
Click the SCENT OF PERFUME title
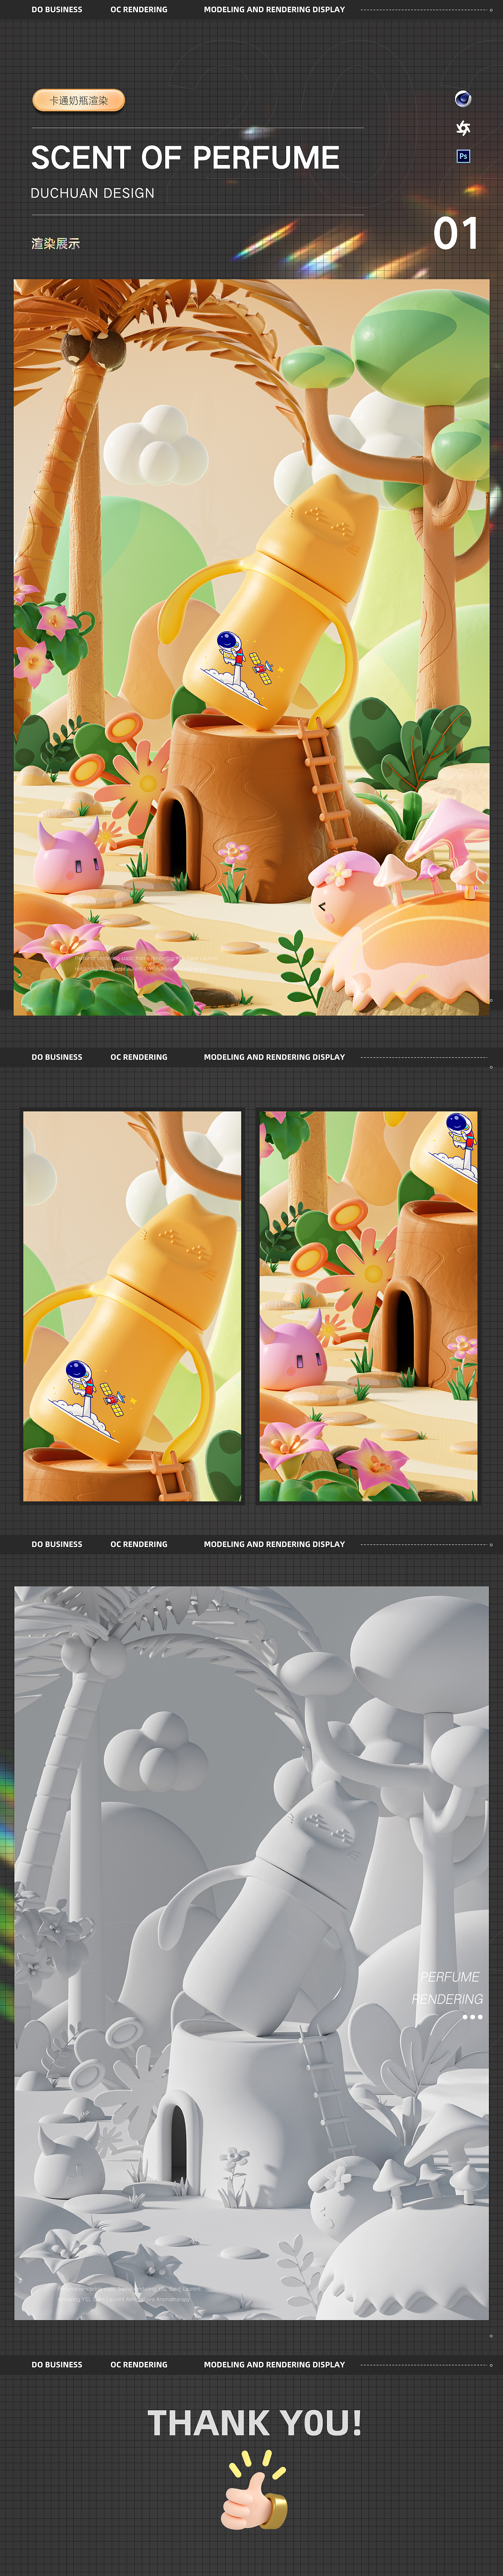coord(185,157)
